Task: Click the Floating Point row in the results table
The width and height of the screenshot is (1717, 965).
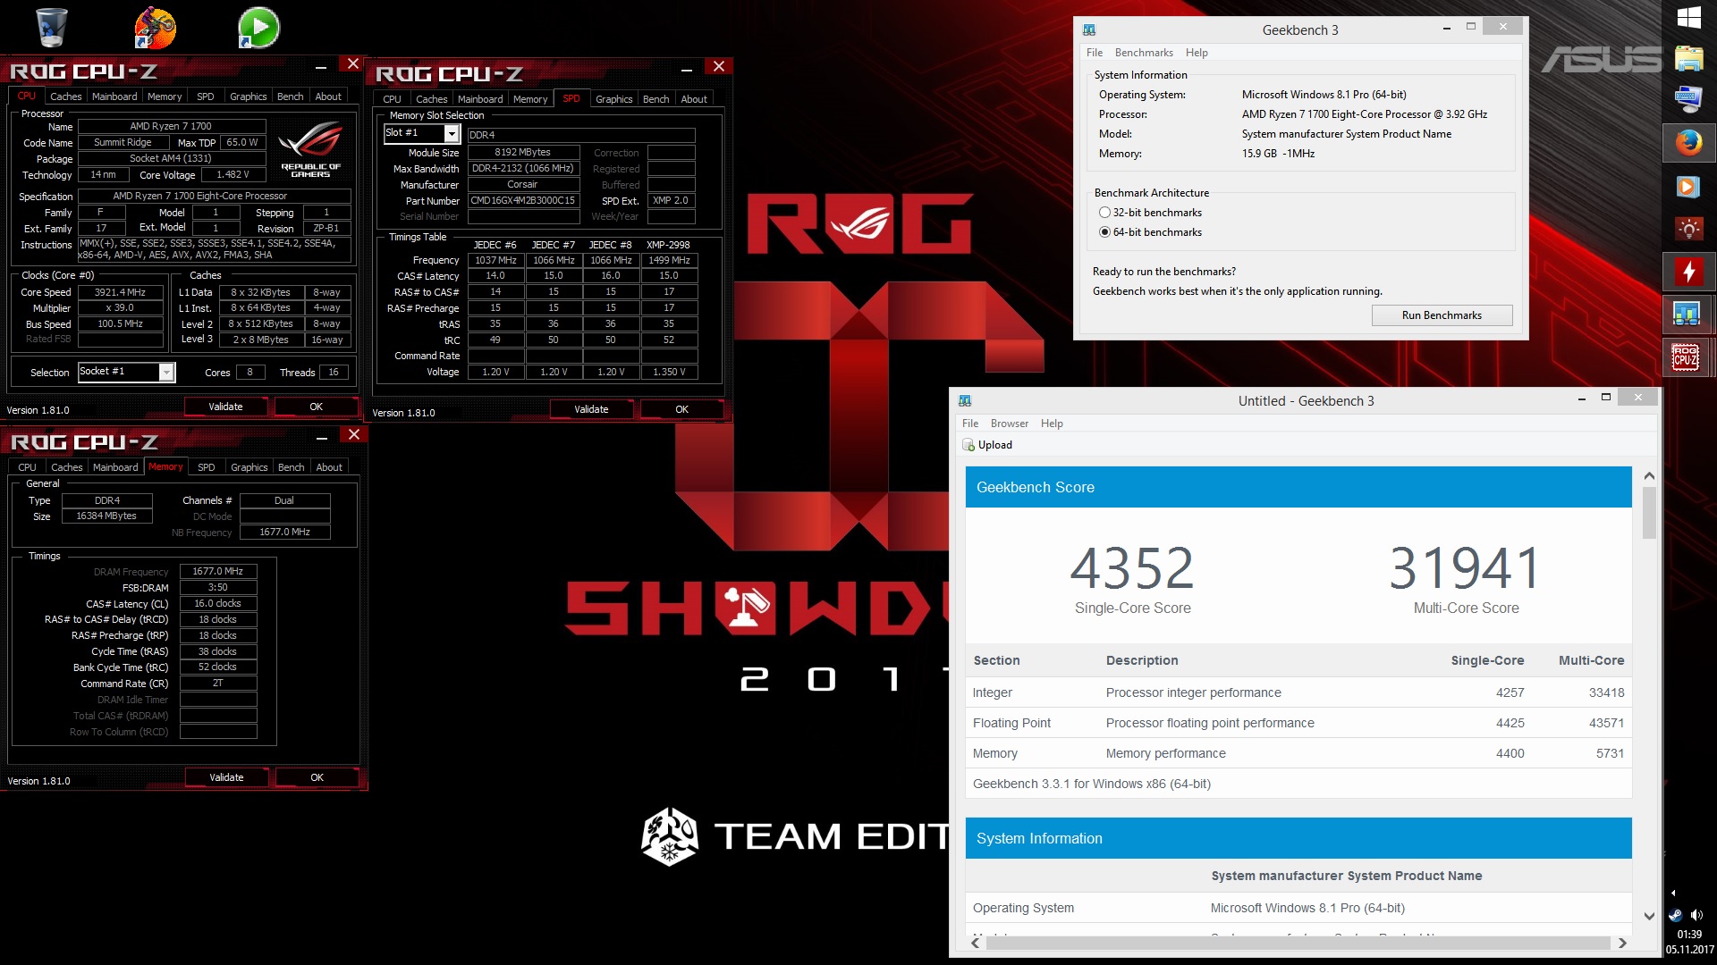Action: pos(1298,723)
